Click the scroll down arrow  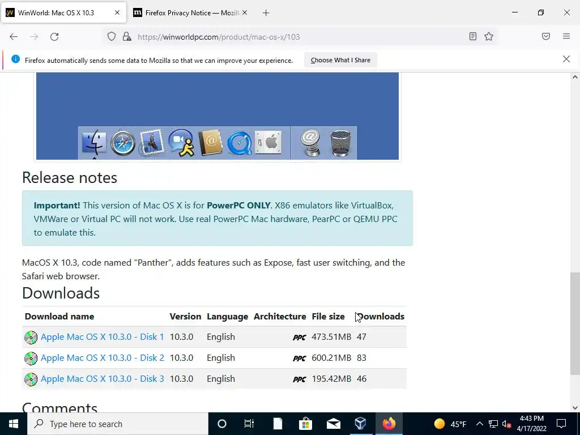575,408
